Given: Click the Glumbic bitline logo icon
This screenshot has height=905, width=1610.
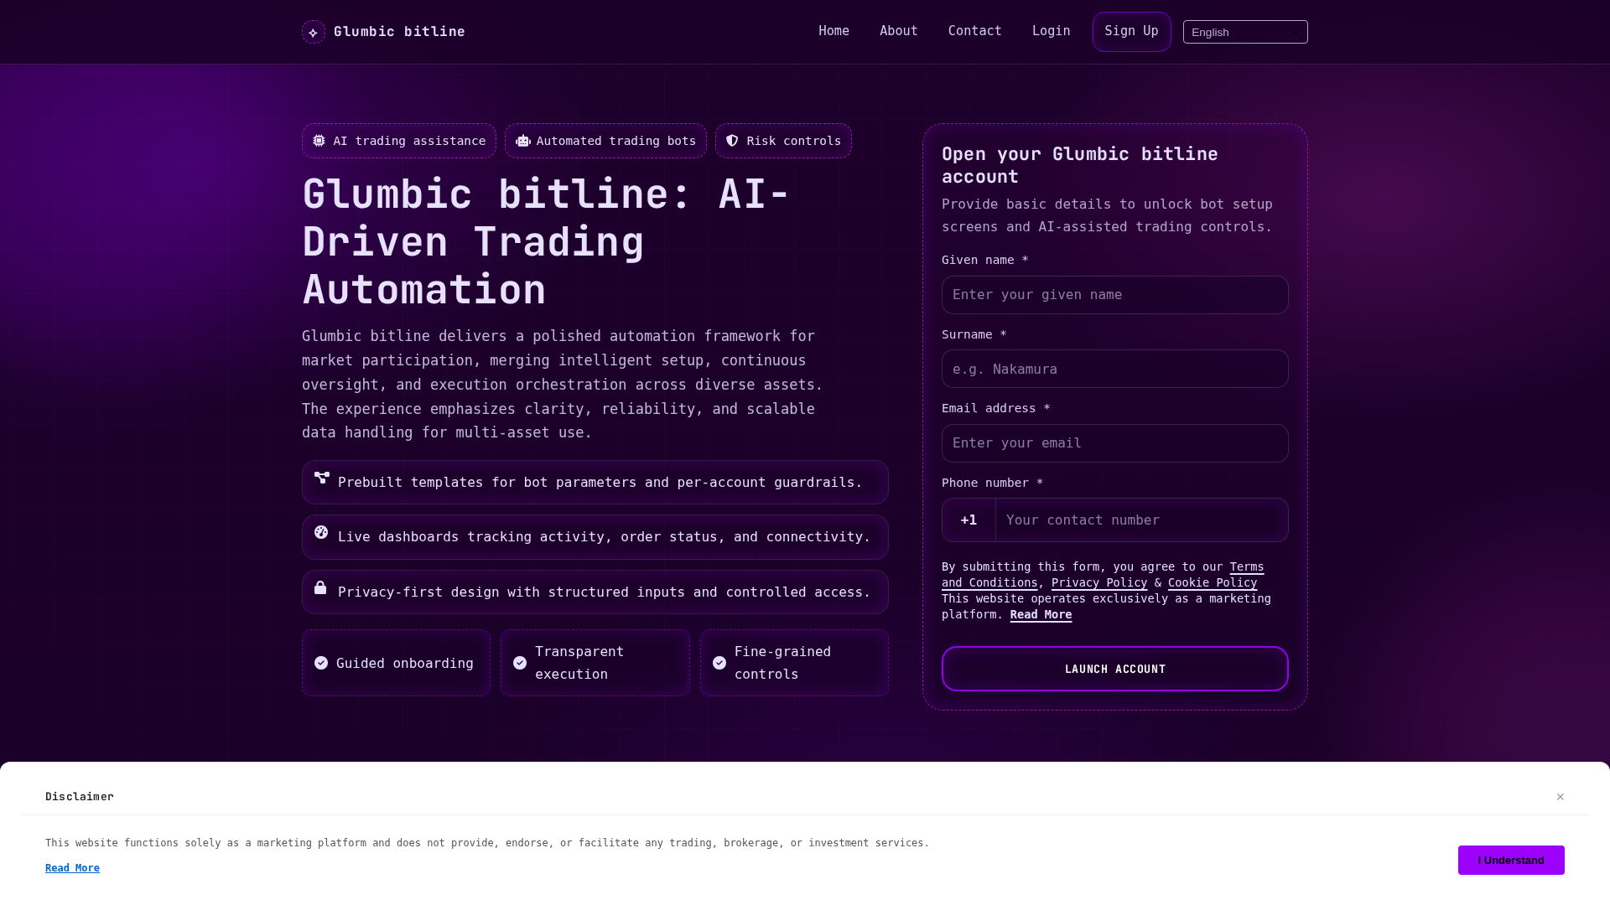Looking at the screenshot, I should [314, 32].
